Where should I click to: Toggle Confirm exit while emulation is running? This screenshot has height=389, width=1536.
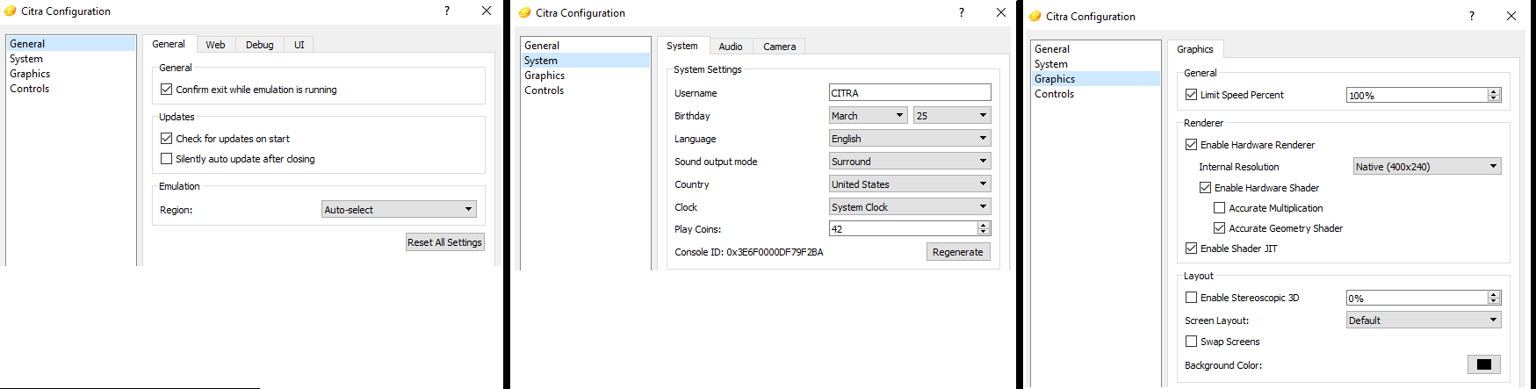pos(166,90)
